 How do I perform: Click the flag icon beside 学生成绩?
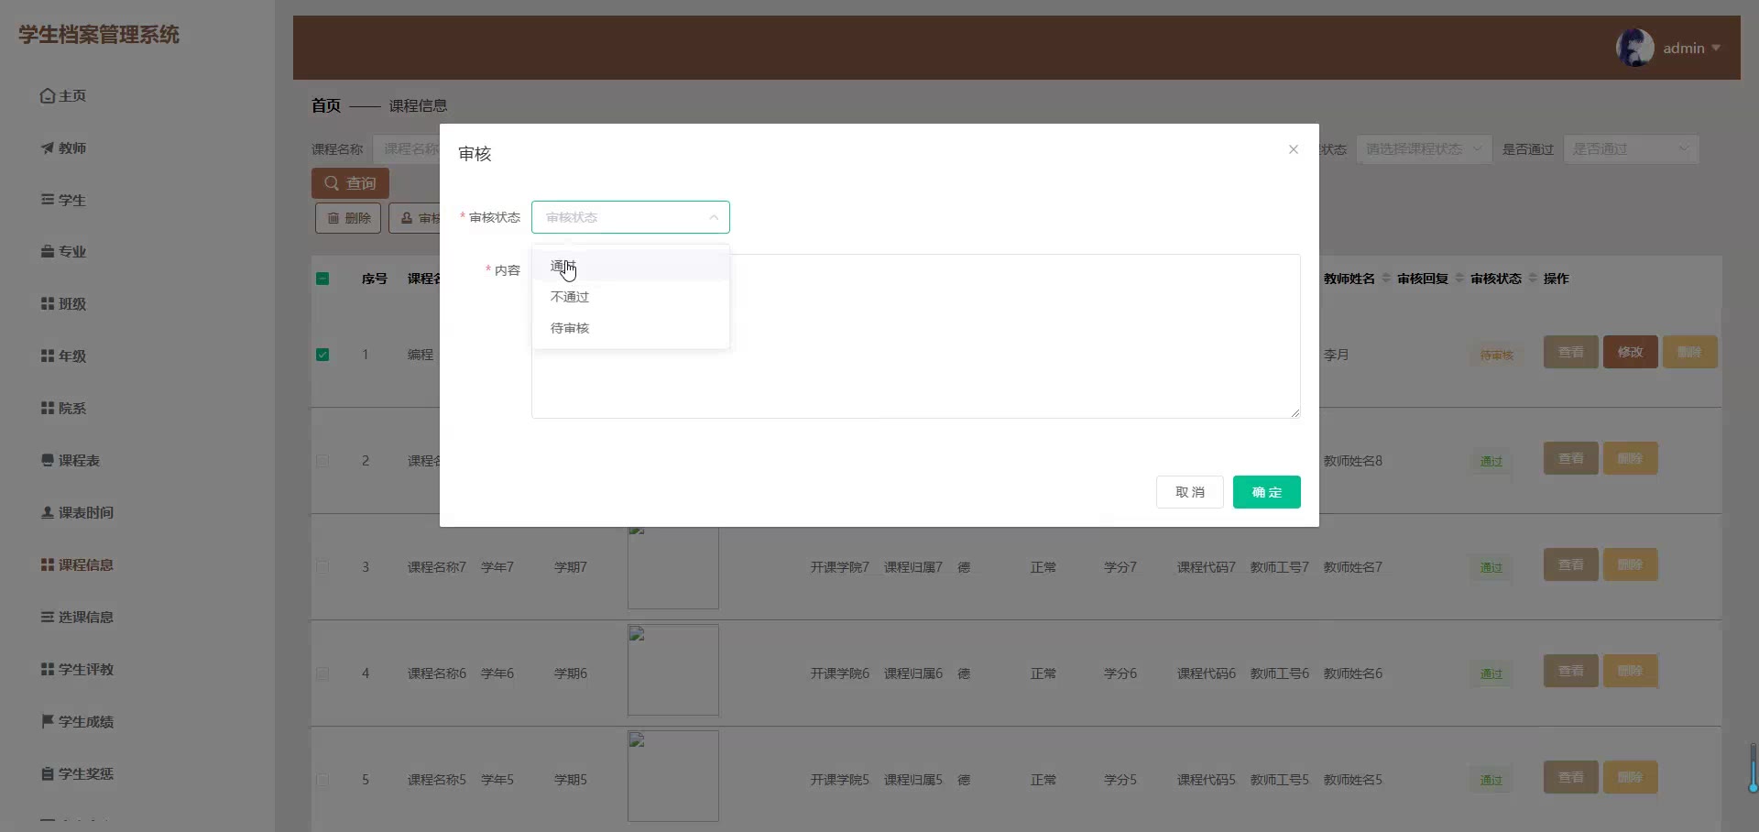click(48, 722)
